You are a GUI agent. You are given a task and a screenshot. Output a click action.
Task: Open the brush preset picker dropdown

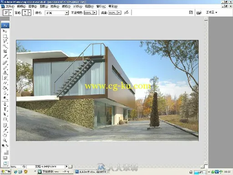[30, 13]
